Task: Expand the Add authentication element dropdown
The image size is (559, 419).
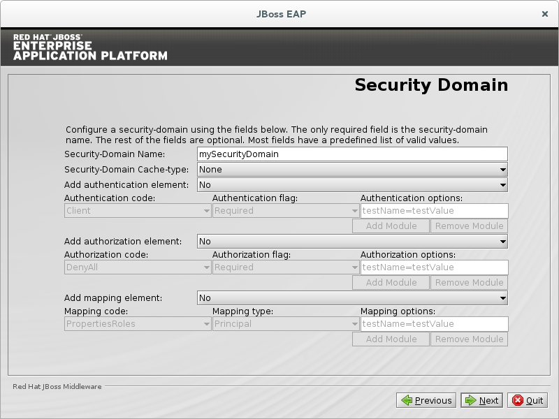Action: pos(351,185)
